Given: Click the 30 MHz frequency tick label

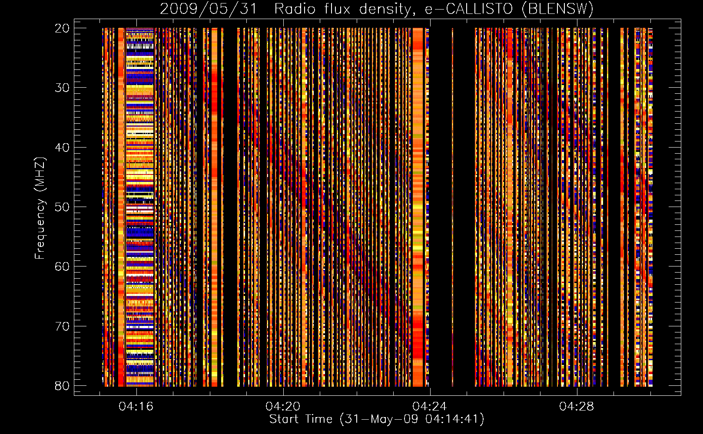Looking at the screenshot, I should (62, 88).
